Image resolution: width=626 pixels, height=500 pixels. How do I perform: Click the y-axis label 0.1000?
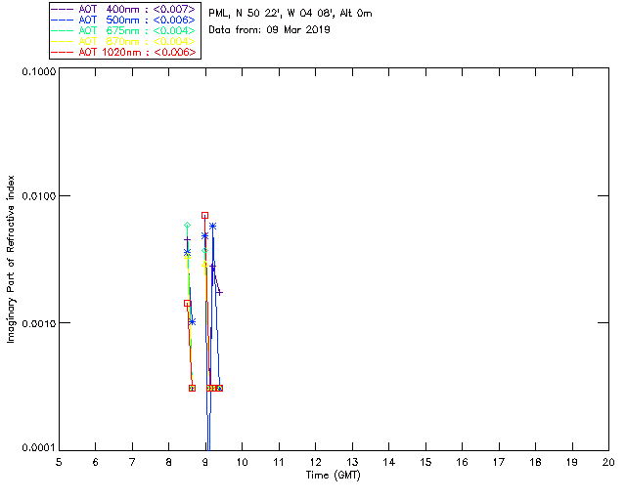pyautogui.click(x=39, y=71)
